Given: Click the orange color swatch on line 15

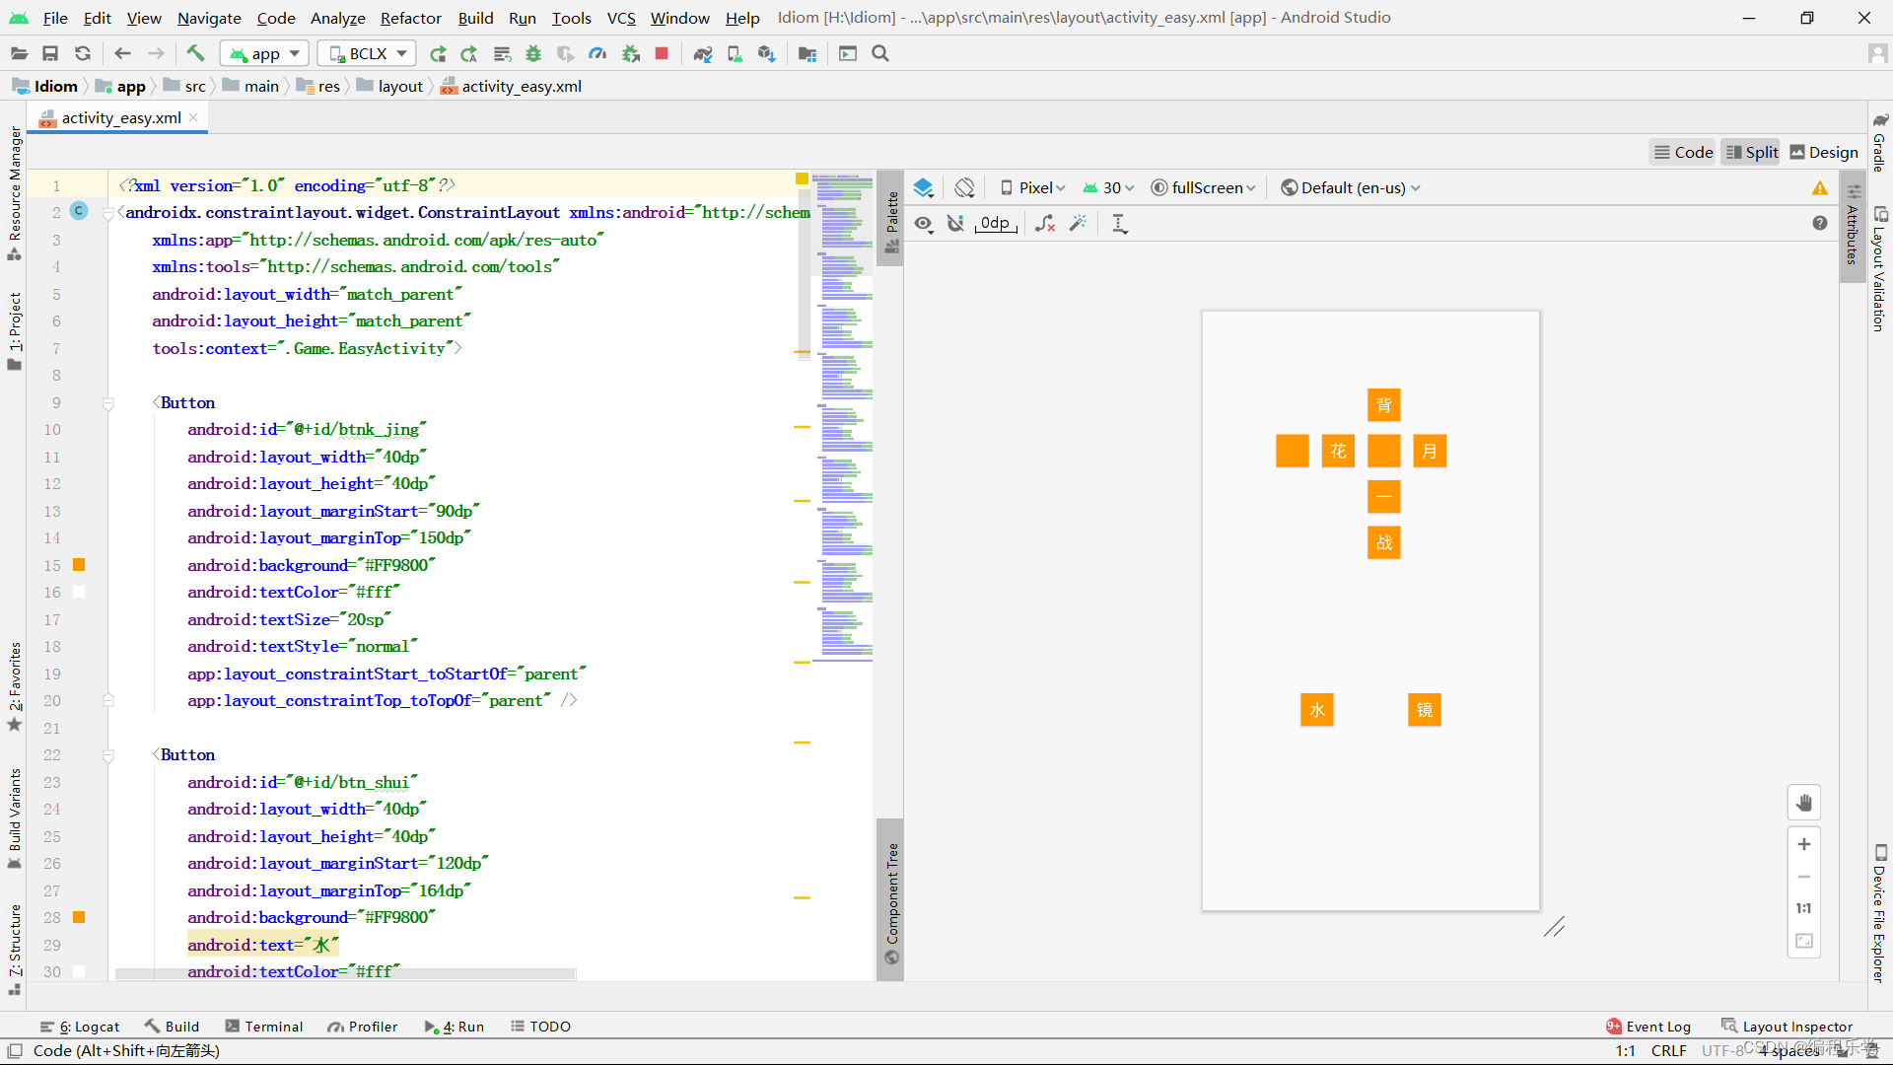Looking at the screenshot, I should 79,565.
